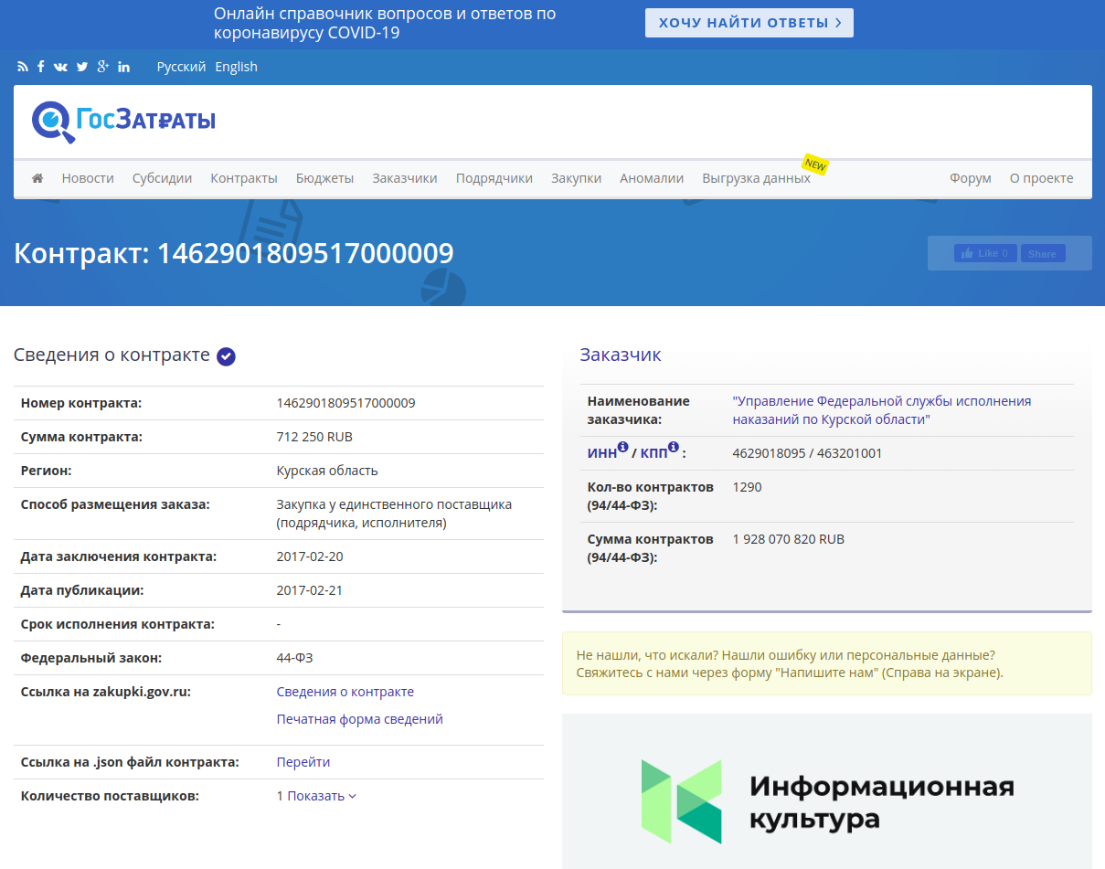Click the info icon next to КПП
The image size is (1105, 869).
pyautogui.click(x=673, y=447)
